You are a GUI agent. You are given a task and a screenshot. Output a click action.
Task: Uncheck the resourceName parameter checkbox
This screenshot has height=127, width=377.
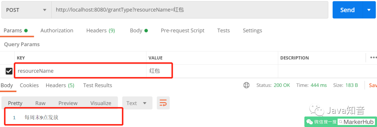click(x=9, y=71)
